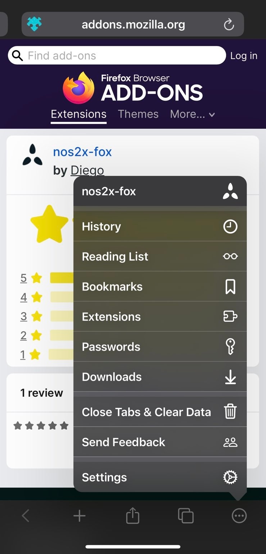Viewport: 266px width, 554px height.
Task: Select the Bookmarks menu item
Action: tap(160, 287)
